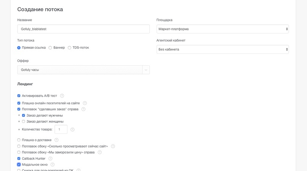This screenshot has width=307, height=171.
Task: Select Баннер radio button
Action: tap(50, 48)
